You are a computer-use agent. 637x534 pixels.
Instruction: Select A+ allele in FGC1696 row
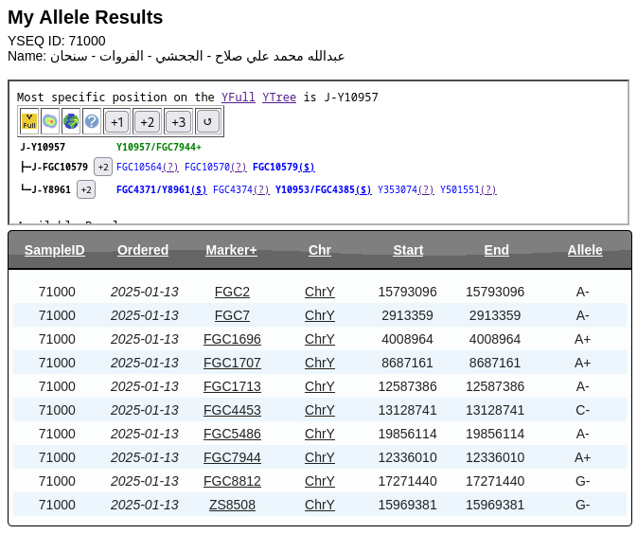click(582, 339)
